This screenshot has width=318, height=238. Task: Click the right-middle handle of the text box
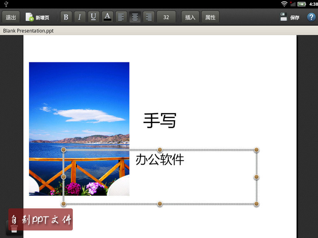(x=256, y=177)
